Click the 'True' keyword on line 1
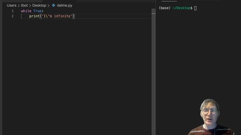Viewport: 241px width, 135px height. pyautogui.click(x=38, y=11)
